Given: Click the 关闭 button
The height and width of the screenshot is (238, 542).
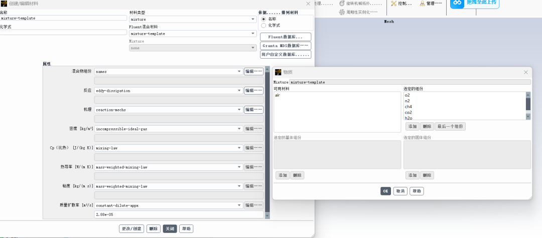Looking at the screenshot, I should point(170,228).
